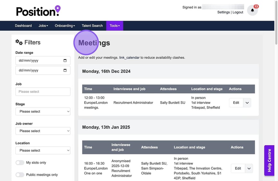Open calendar picker in first date field
Image resolution: width=278 pixels, height=181 pixels.
coord(65,61)
